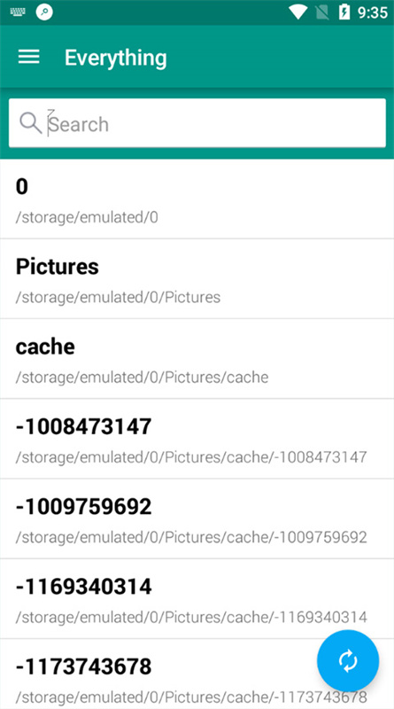Focus the Search input field
Image resolution: width=394 pixels, height=709 pixels.
coord(197,123)
